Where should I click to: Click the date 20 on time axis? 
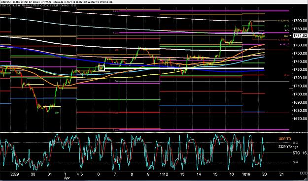(265, 174)
